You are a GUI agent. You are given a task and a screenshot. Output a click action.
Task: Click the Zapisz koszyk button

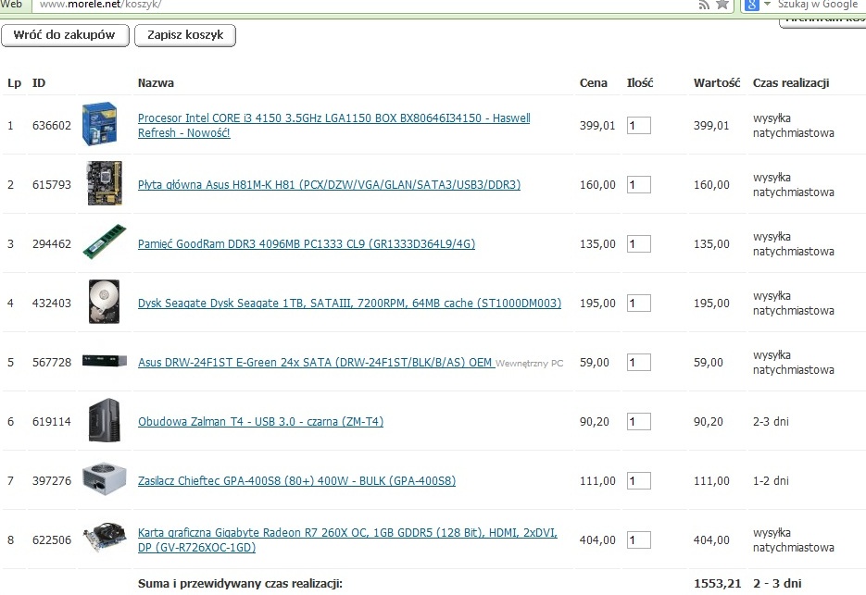[x=185, y=35]
